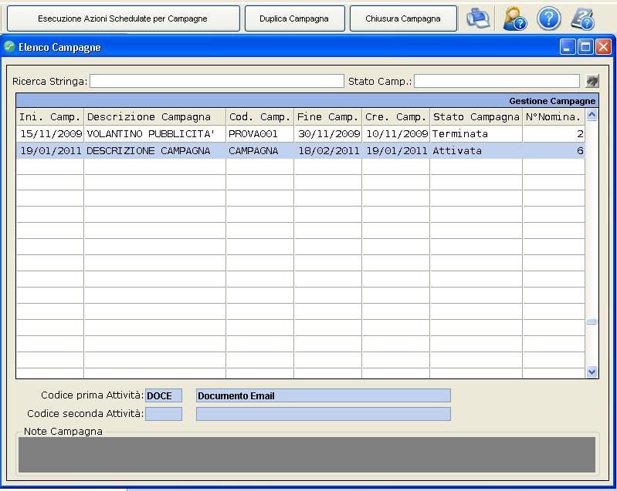Click the Documento Email description field
The height and width of the screenshot is (491, 617).
324,395
